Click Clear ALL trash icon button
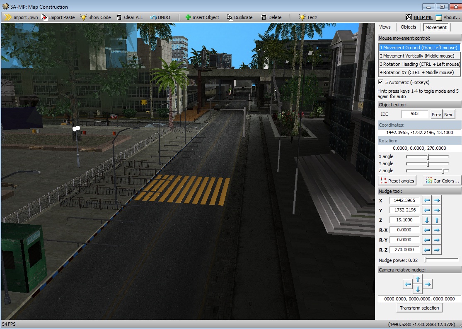Screen dimensions: 462x329 tap(130, 17)
